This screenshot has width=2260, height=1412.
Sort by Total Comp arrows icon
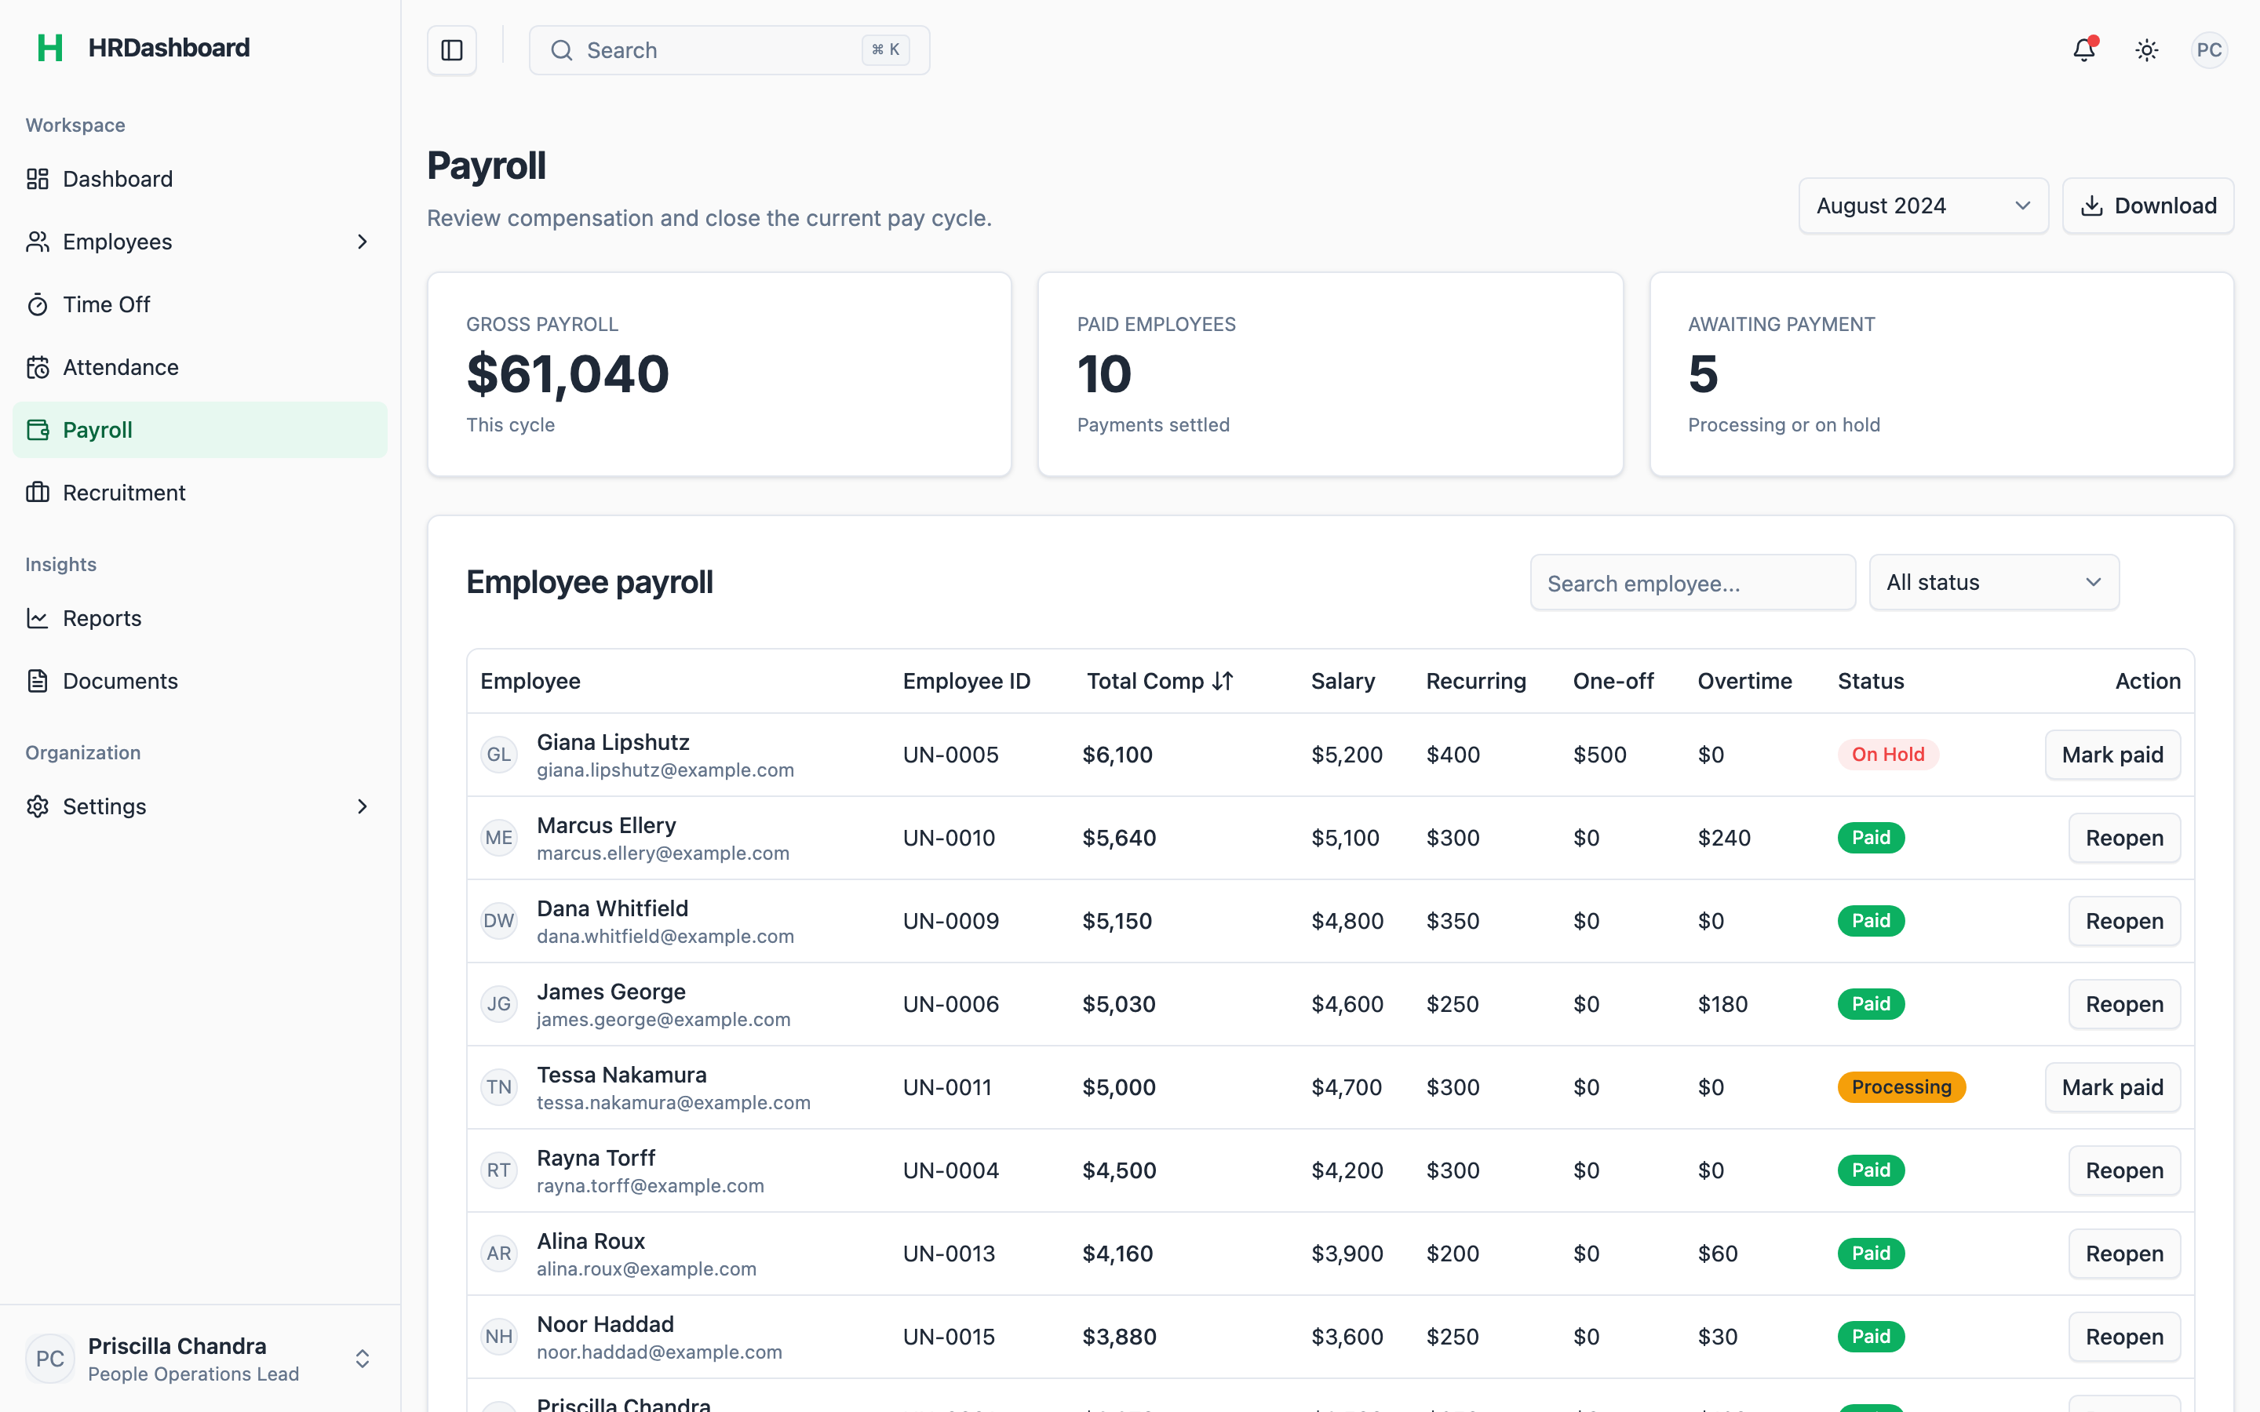[x=1223, y=682]
